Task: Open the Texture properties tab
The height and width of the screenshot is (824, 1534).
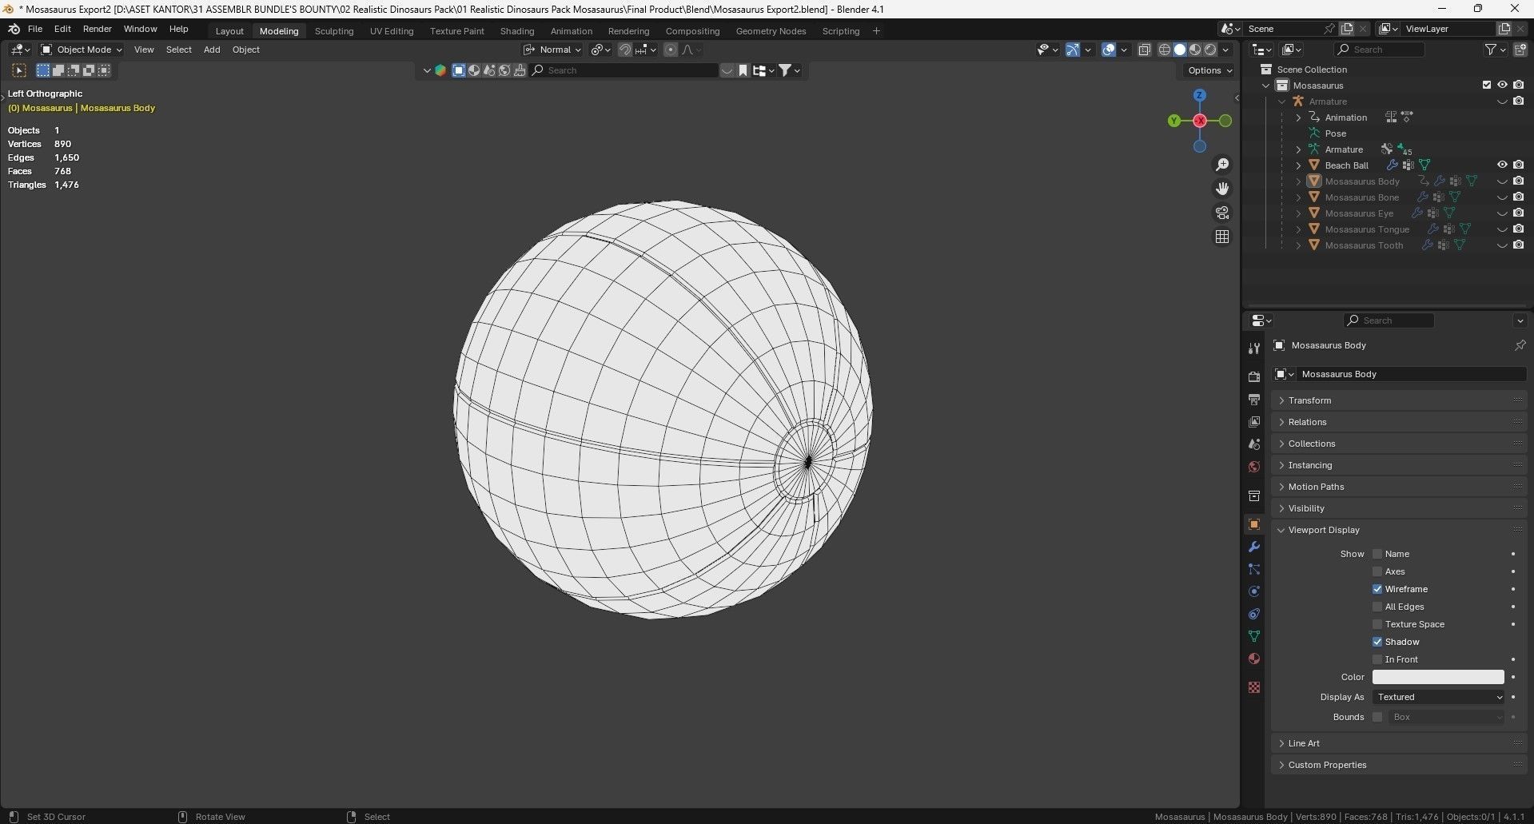Action: [1253, 687]
